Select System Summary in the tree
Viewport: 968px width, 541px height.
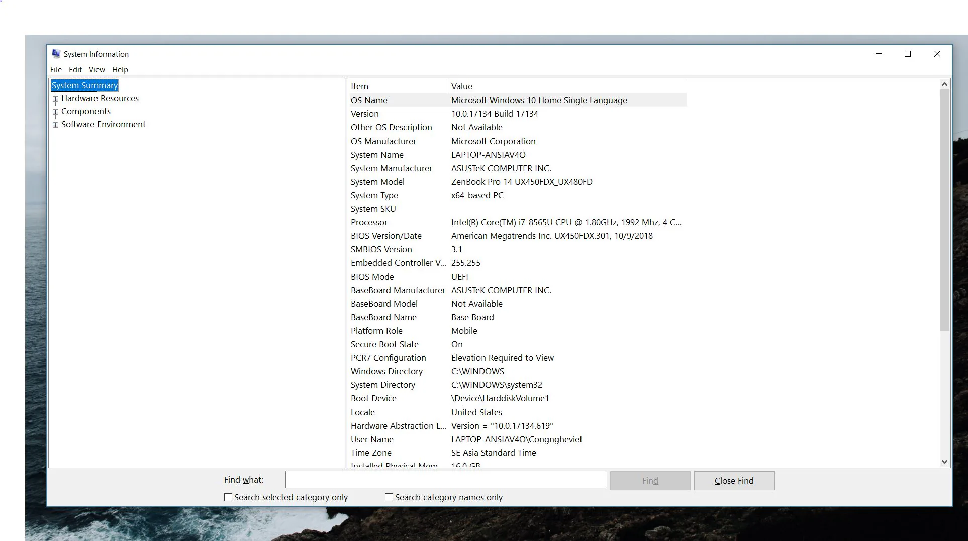tap(84, 85)
